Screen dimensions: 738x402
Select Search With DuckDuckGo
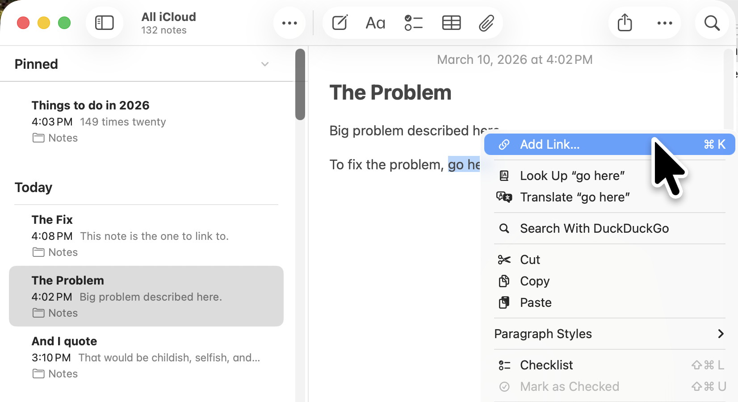pyautogui.click(x=594, y=228)
